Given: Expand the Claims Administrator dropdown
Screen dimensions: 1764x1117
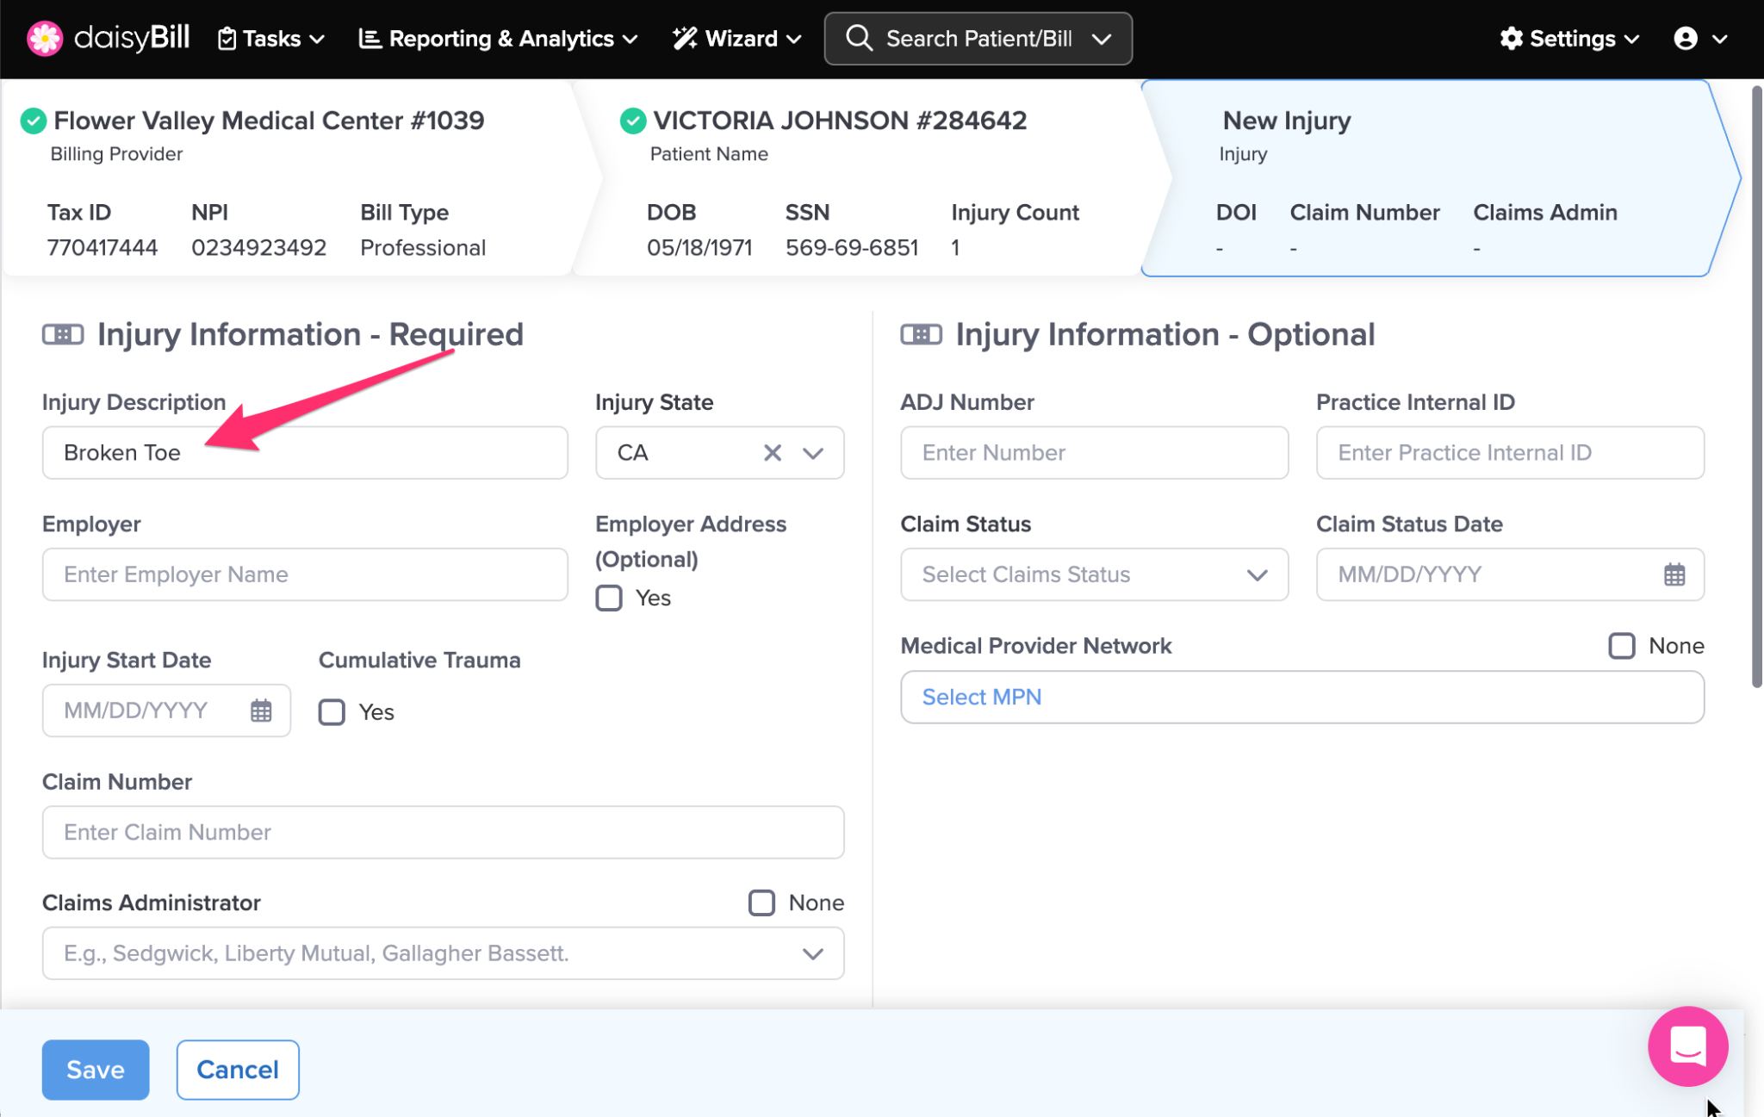Looking at the screenshot, I should [812, 953].
